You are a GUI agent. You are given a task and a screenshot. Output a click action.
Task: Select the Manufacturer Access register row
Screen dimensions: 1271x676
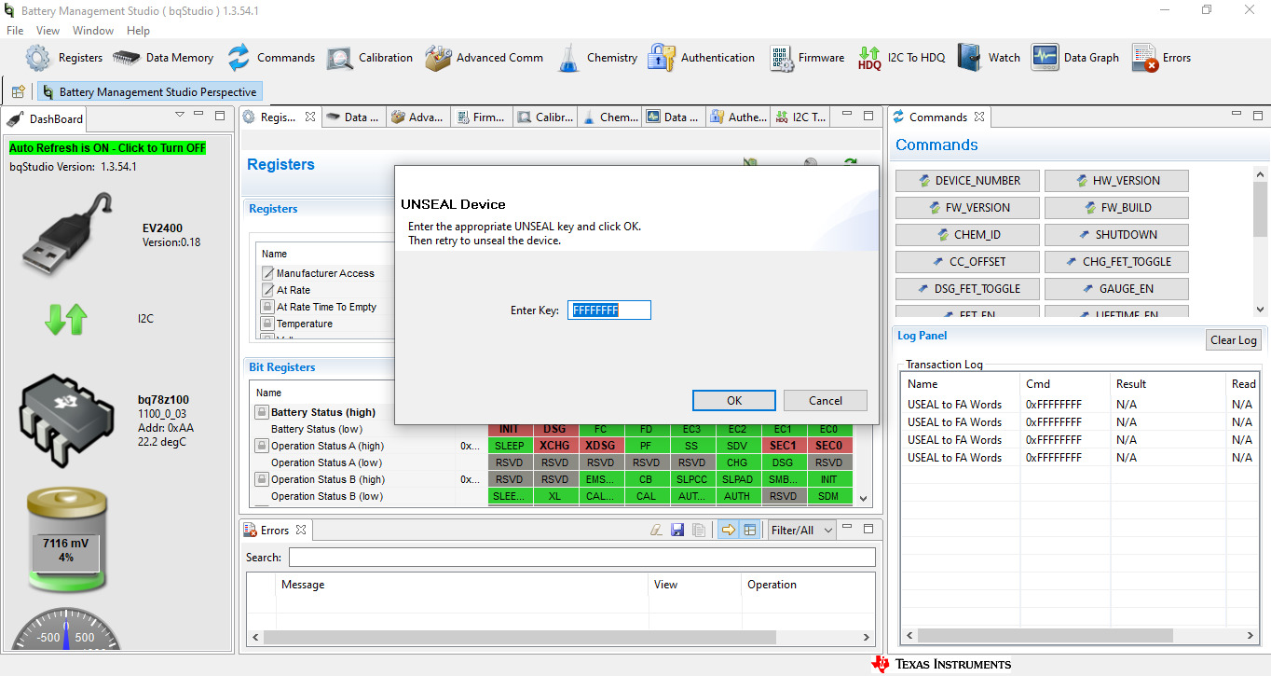tap(326, 273)
